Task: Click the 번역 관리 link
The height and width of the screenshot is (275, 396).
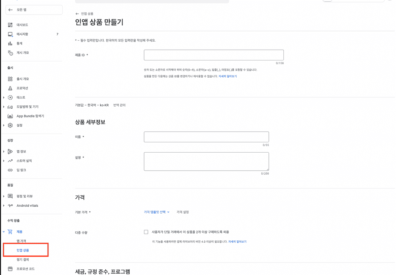Action: tap(119, 105)
